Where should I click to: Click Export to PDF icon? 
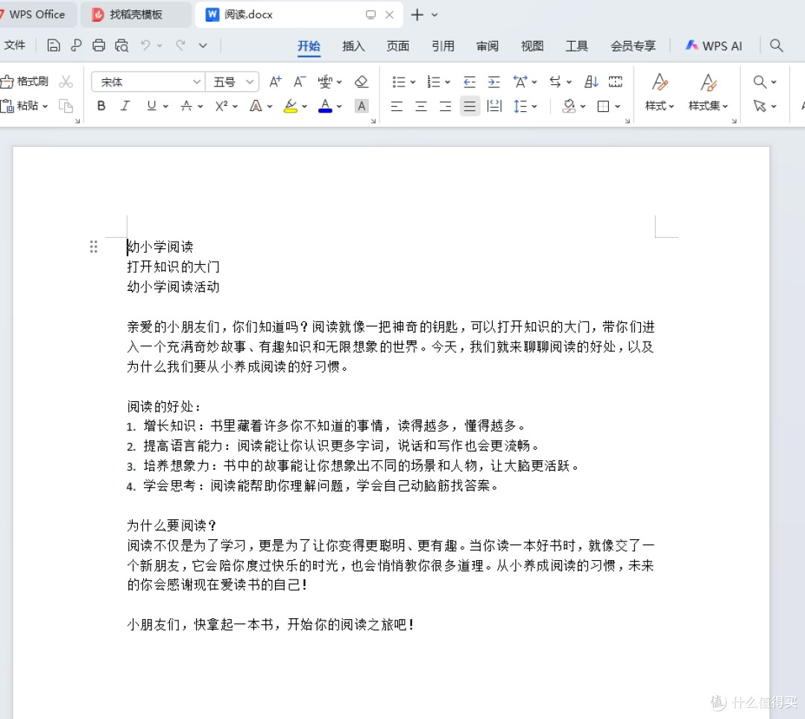pos(76,45)
